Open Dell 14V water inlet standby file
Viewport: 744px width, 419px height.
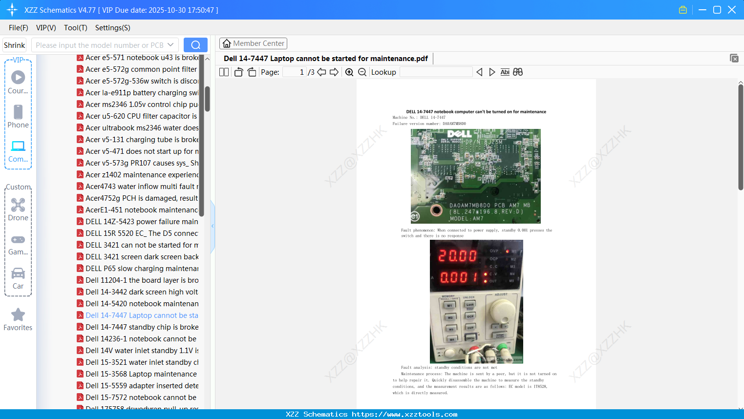pyautogui.click(x=137, y=351)
